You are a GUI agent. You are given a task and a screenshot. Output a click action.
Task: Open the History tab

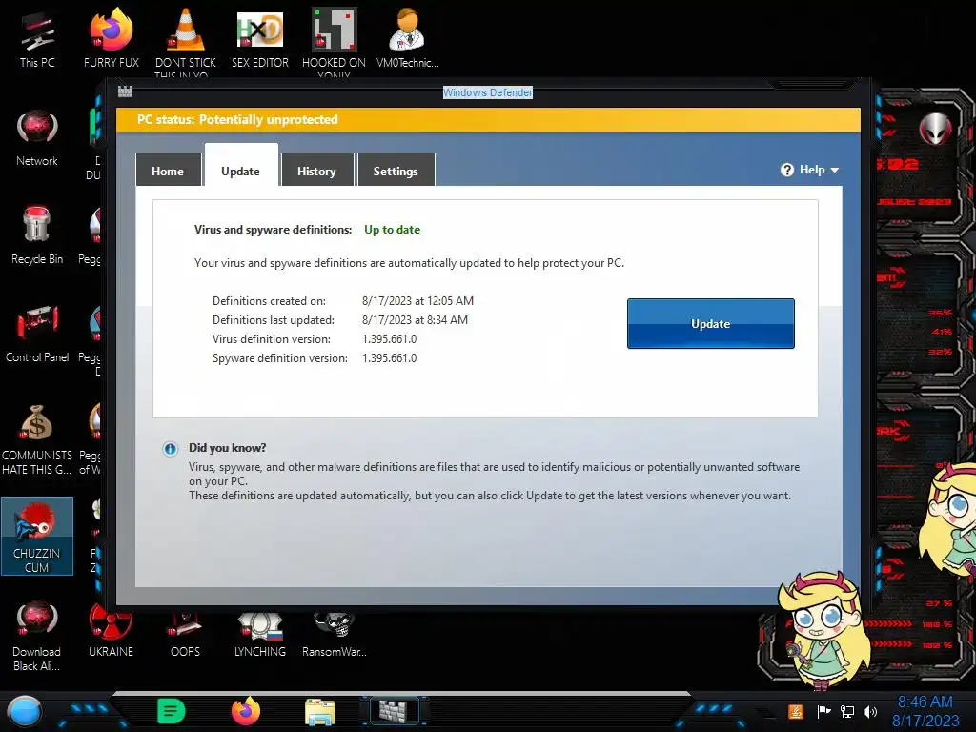pyautogui.click(x=316, y=170)
